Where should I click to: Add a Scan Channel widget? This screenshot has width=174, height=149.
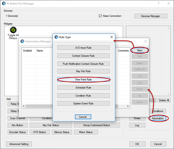pyautogui.click(x=18, y=118)
